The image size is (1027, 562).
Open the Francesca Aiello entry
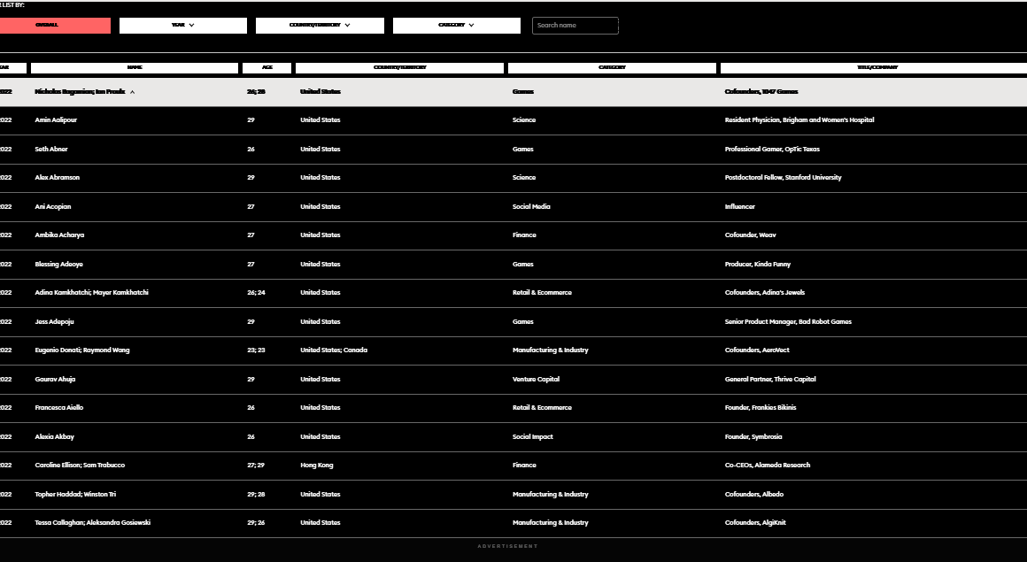pos(59,408)
